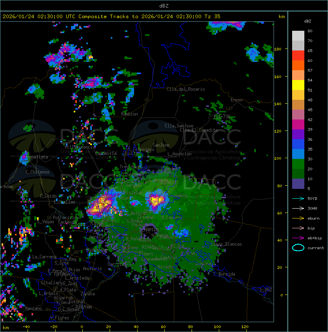The height and width of the screenshot is (332, 328).
Task: Click the magenta eb+bip arrow legend icon
Action: 298,238
